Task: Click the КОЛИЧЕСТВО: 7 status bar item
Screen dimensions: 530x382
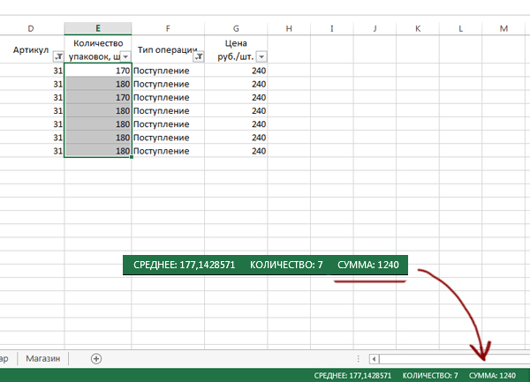Action: click(x=429, y=375)
